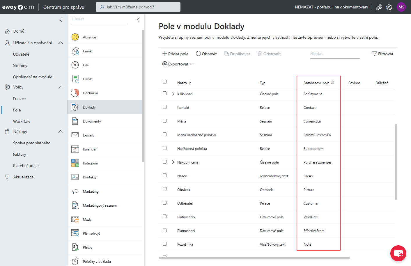The height and width of the screenshot is (266, 411).
Task: Open the settings gear in the top bar
Action: pyautogui.click(x=389, y=7)
